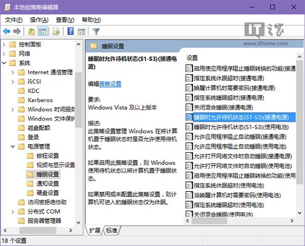Open the 操作(A) menu

[40, 20]
